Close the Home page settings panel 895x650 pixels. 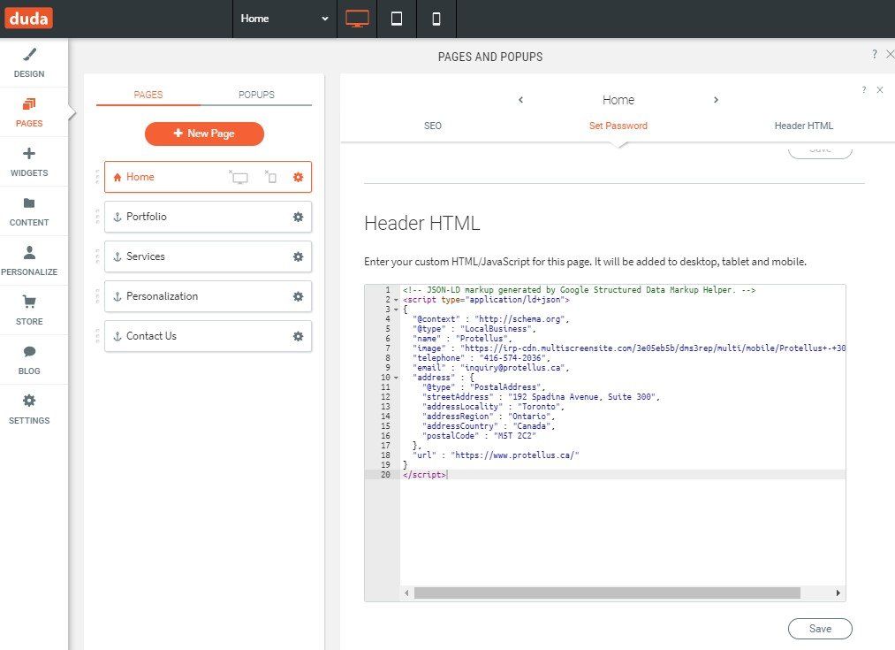(x=880, y=89)
